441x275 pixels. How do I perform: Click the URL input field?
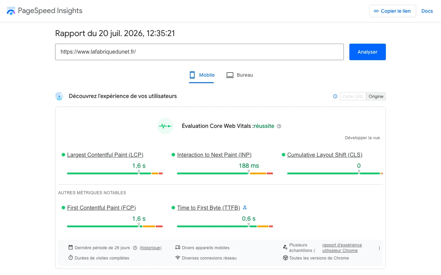coord(199,52)
